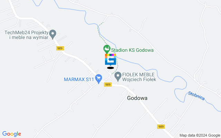
Task: Click the FIOŁEK MEBLE Wojciech Fiołek label
Action: (x=139, y=77)
